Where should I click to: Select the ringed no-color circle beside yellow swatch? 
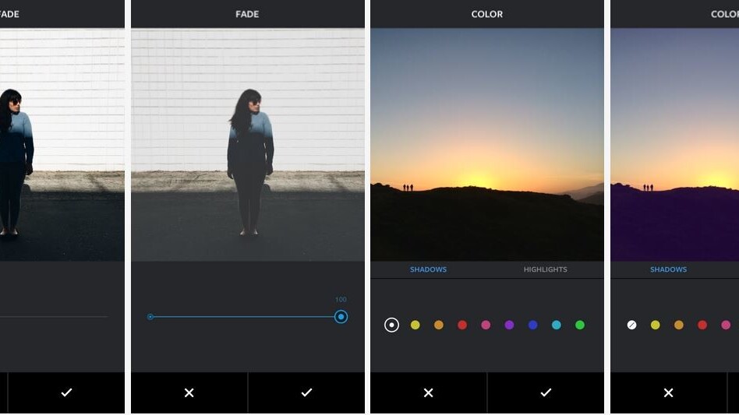point(392,325)
